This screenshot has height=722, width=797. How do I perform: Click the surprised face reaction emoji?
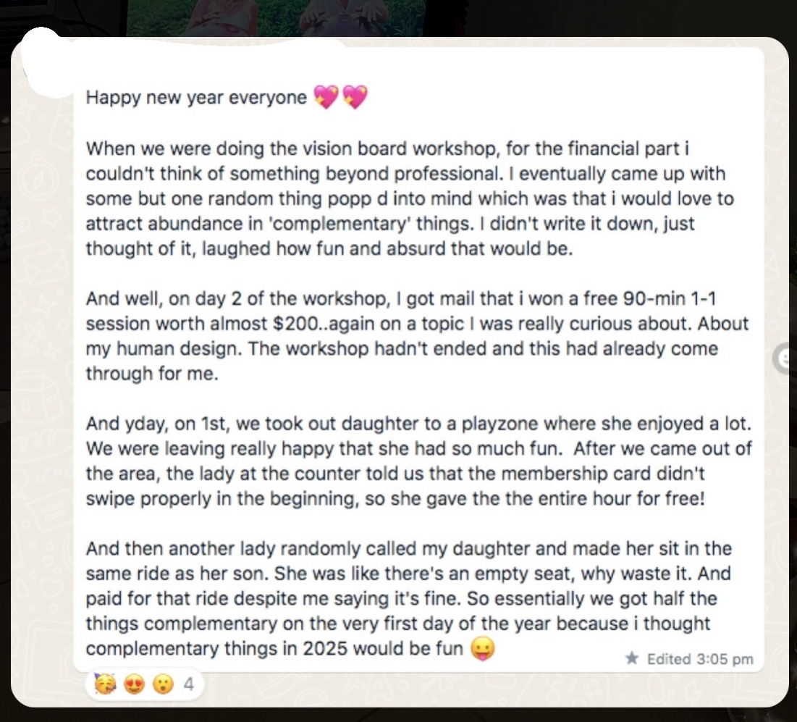click(x=164, y=684)
